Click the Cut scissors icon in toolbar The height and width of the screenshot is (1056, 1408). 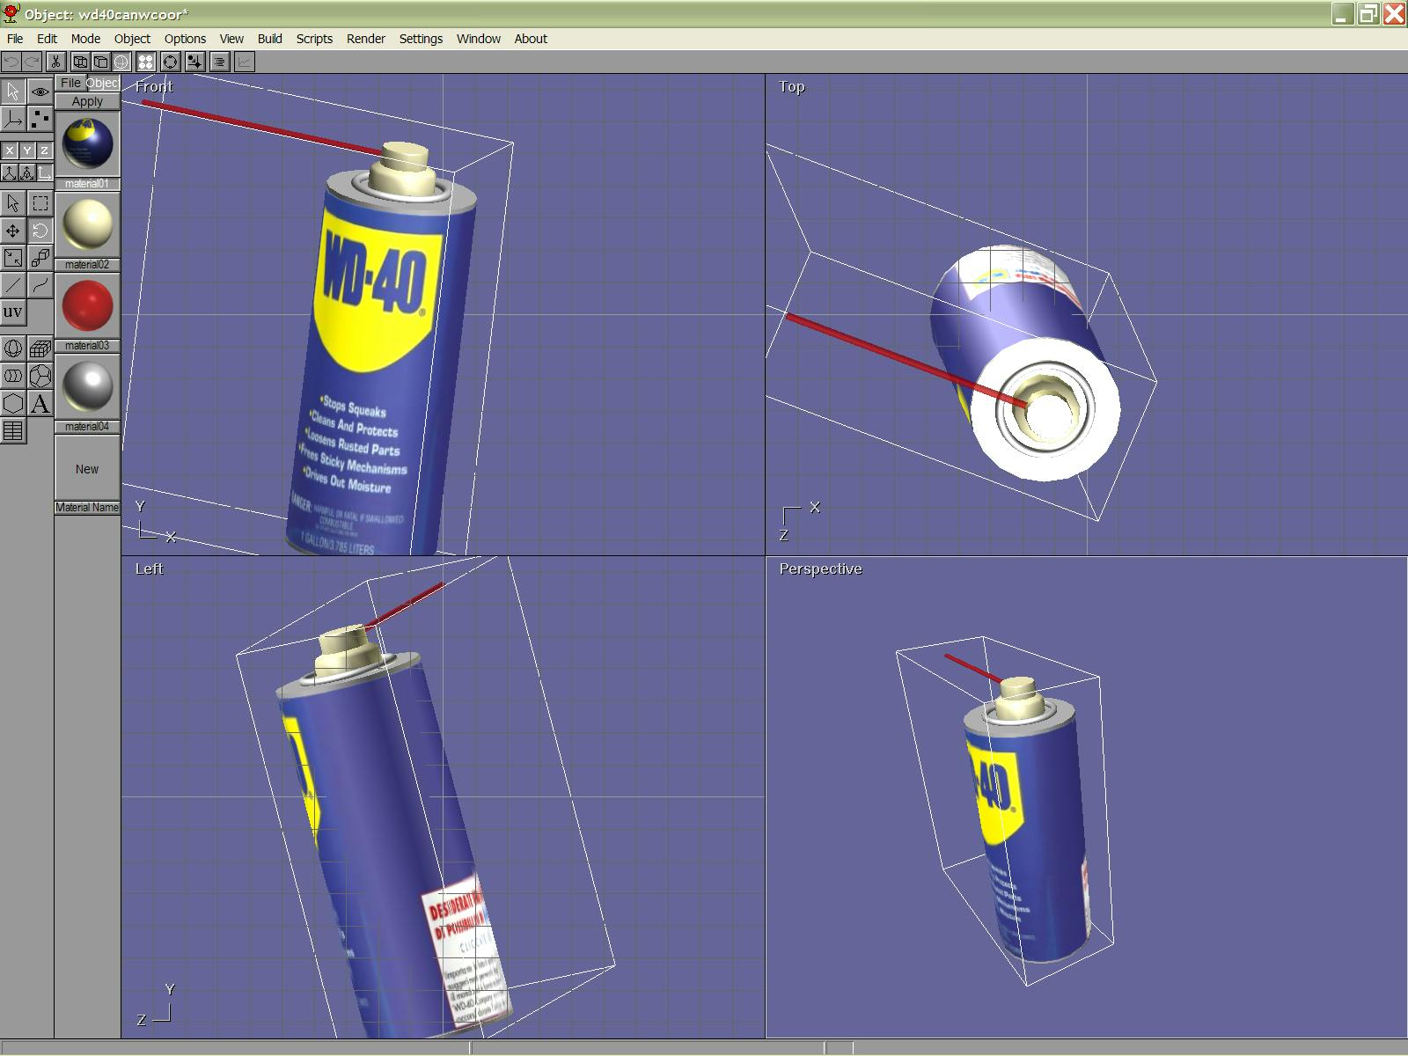pos(55,62)
